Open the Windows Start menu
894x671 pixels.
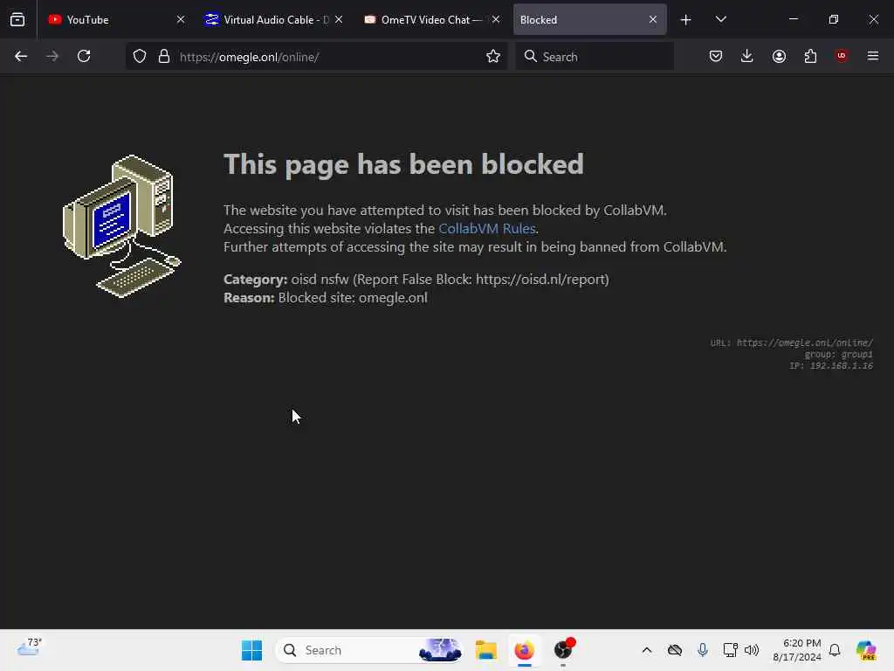251,650
